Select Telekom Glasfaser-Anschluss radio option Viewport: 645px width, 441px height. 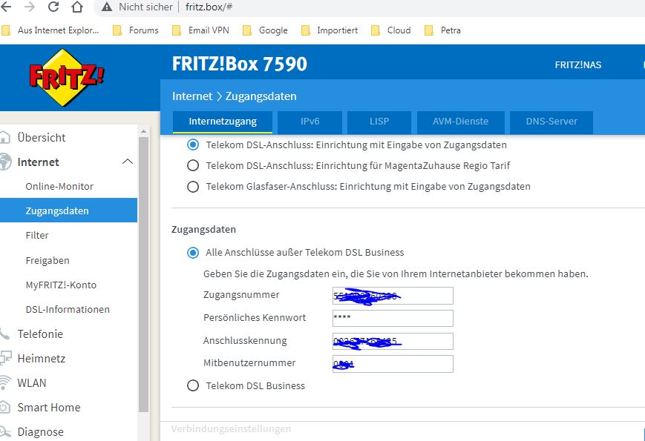coord(193,187)
